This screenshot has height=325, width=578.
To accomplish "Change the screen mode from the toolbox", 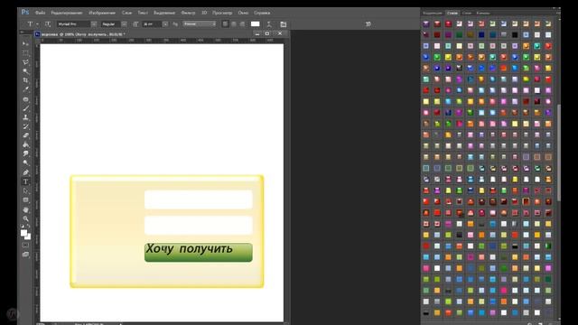I will point(25,255).
